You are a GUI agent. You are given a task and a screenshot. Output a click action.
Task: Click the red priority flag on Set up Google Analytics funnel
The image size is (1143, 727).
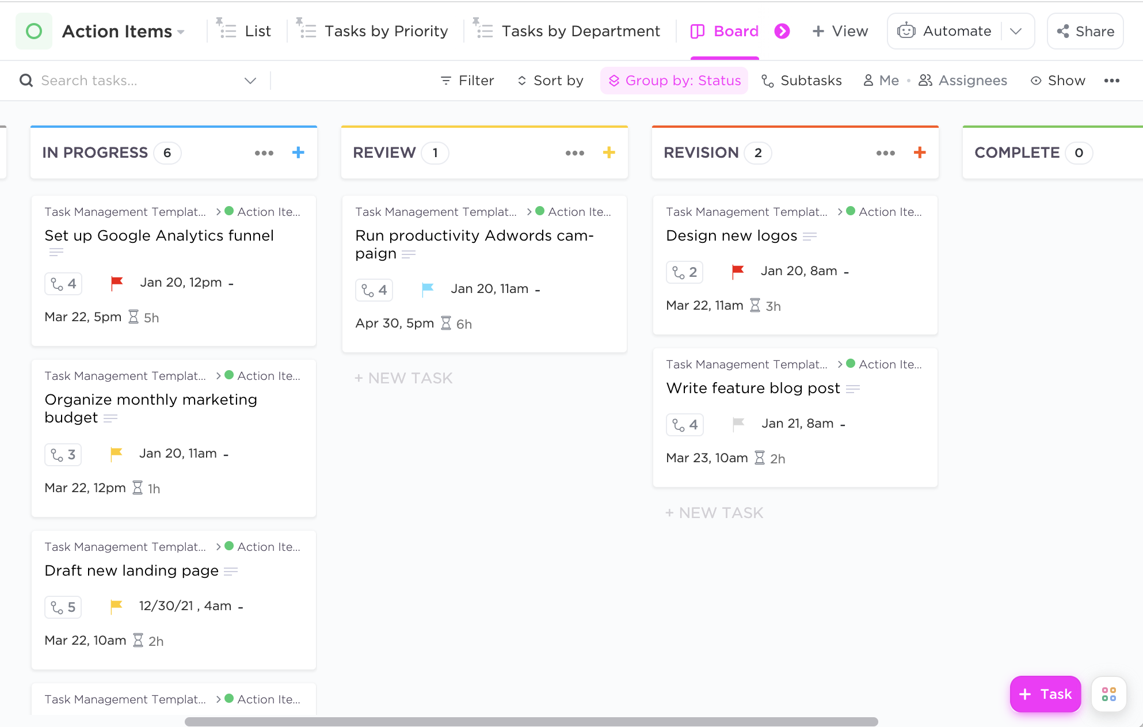[116, 282]
